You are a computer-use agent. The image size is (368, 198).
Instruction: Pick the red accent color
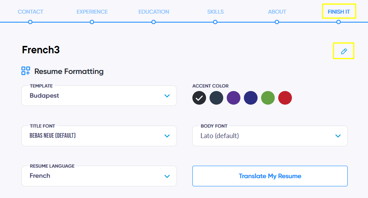pos(285,98)
